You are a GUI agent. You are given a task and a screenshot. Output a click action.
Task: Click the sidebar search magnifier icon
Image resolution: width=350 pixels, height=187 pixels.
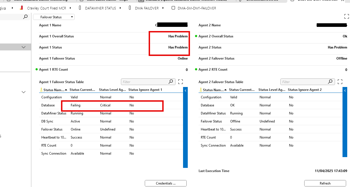25,17
